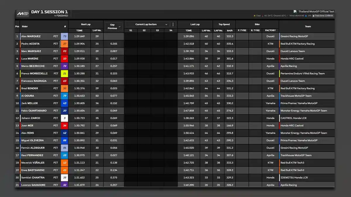Click the km/h sub-header
Image resolution: width=351 pixels, height=197 pixels.
(x=230, y=30)
